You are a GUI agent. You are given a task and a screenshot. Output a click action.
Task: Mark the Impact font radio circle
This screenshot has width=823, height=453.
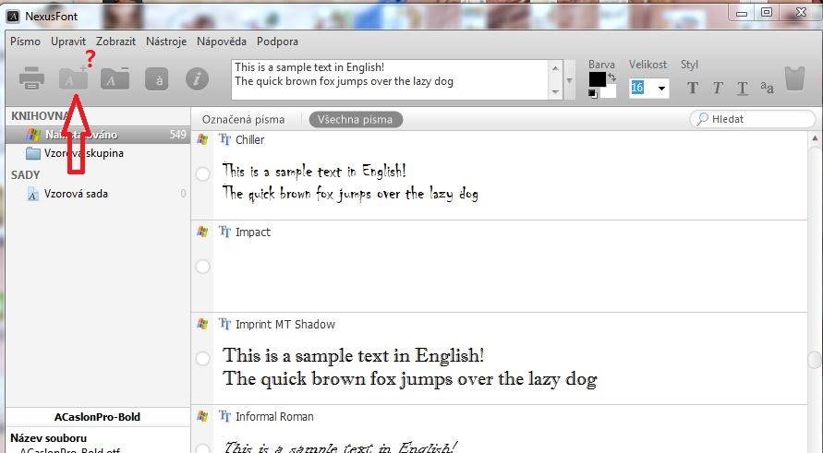pos(202,267)
